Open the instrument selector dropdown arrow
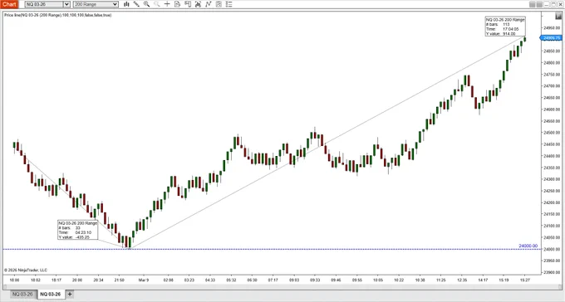The height and width of the screenshot is (302, 565). coord(66,4)
